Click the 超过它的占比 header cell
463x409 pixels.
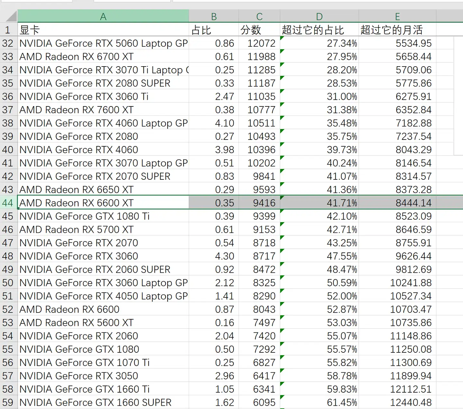[x=319, y=30]
